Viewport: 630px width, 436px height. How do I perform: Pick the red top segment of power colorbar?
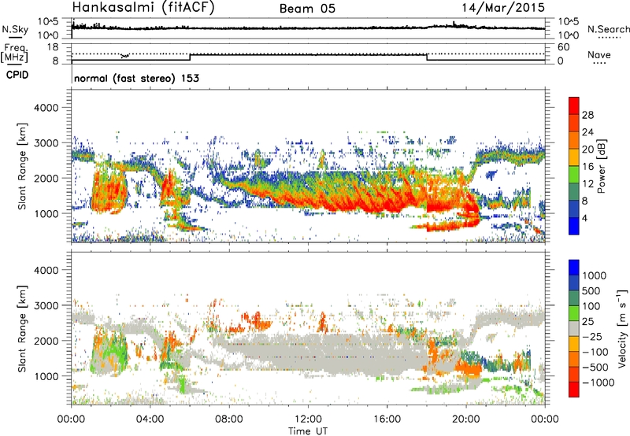coord(574,105)
